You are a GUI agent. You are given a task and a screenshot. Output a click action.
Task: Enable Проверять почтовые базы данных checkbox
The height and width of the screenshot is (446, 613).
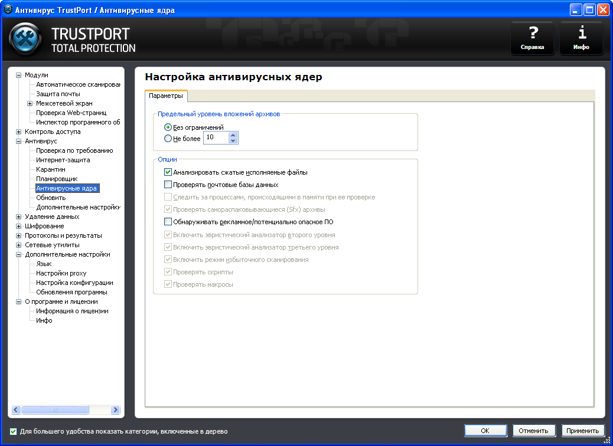(168, 184)
